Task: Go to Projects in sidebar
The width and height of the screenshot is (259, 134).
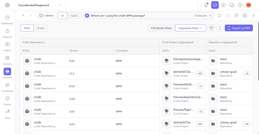Action: click(7, 47)
